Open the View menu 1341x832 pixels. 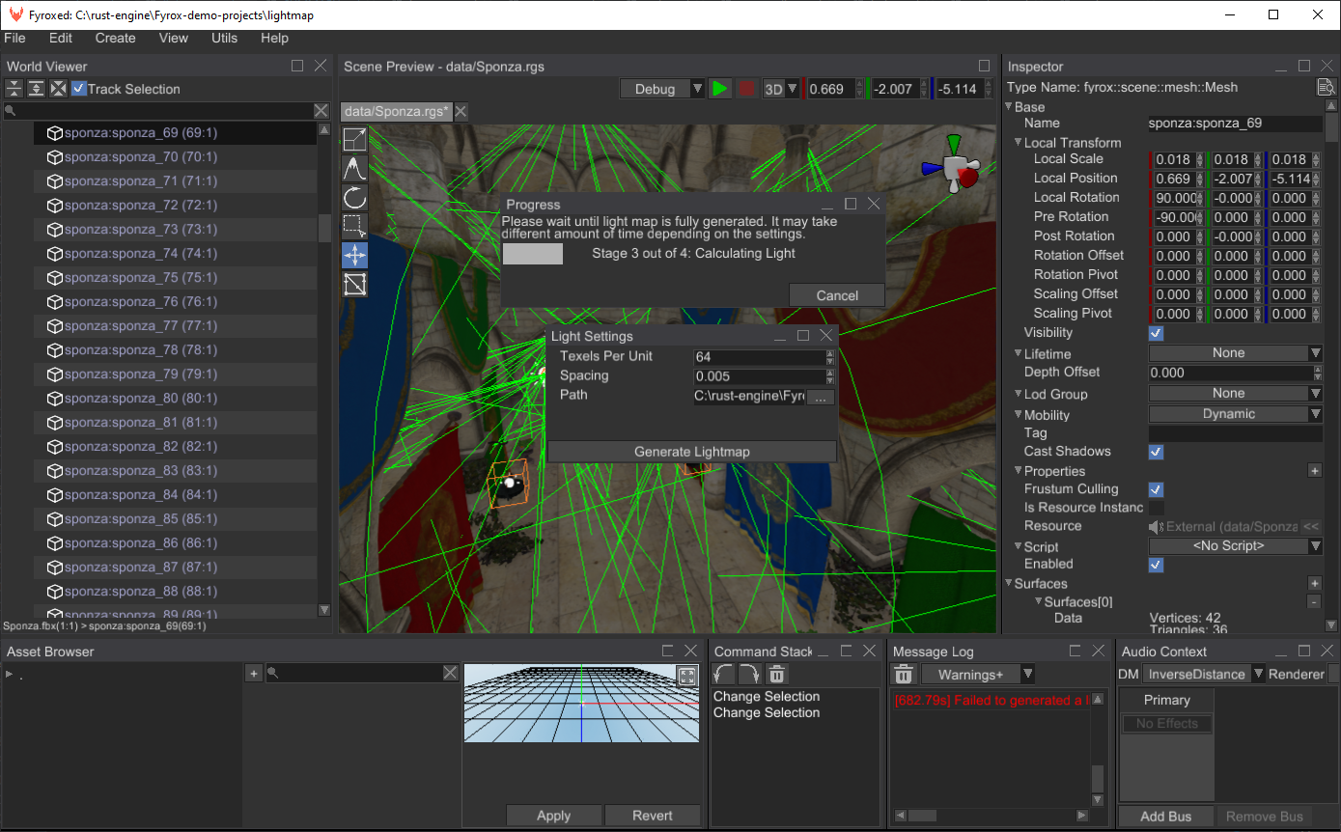pyautogui.click(x=174, y=38)
